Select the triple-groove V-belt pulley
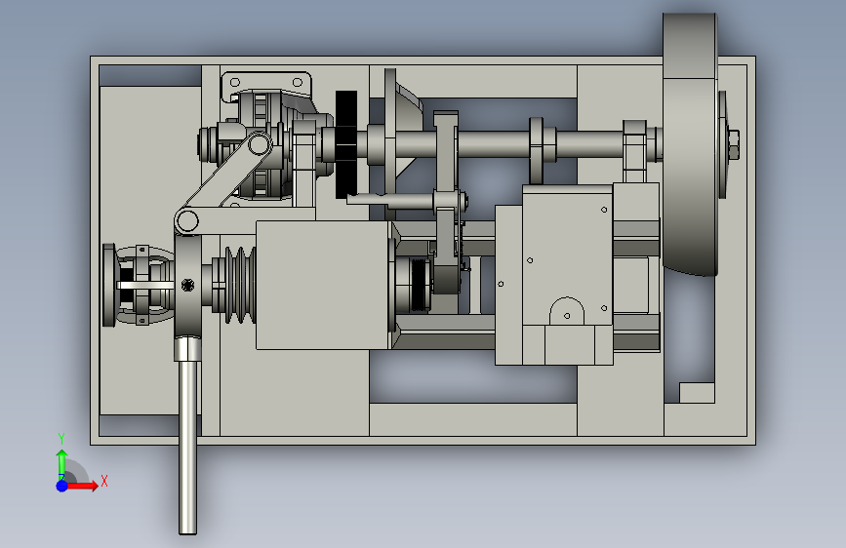Viewport: 846px width, 548px height. tap(241, 286)
